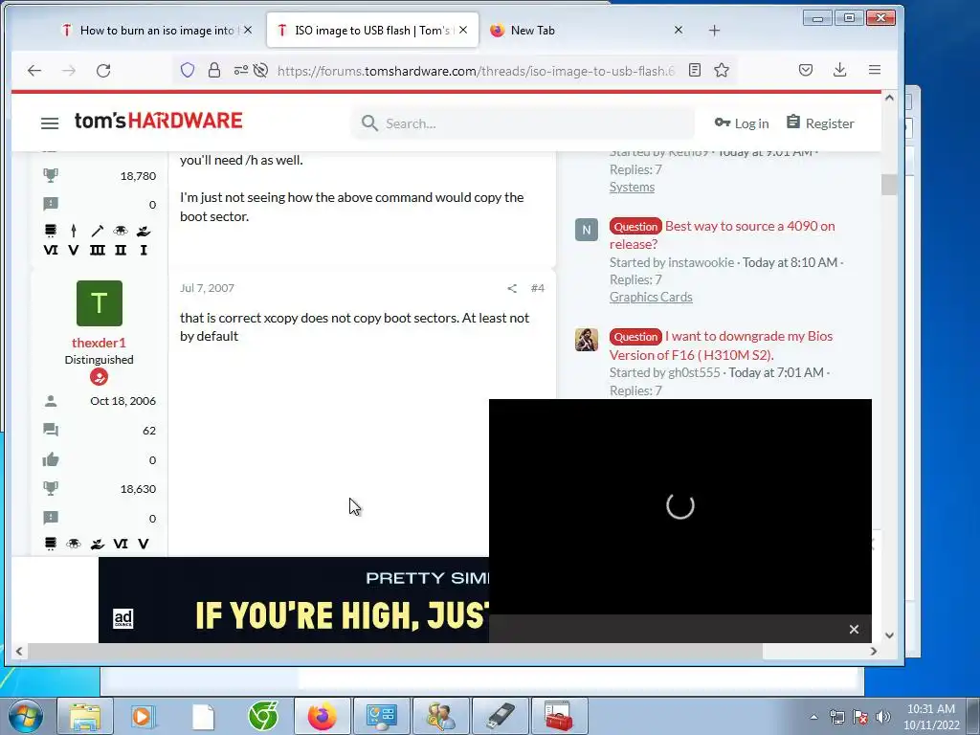Open the Windows Start menu
The width and height of the screenshot is (980, 735).
point(26,716)
